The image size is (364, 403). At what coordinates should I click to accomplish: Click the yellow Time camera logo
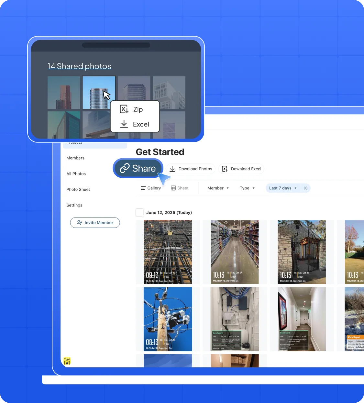pyautogui.click(x=67, y=361)
